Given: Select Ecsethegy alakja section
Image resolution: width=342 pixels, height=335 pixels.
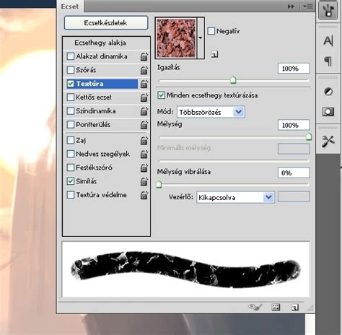Looking at the screenshot, I should point(100,43).
